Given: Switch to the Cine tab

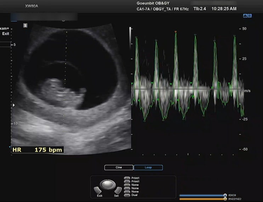Looking at the screenshot, I should point(119,167).
